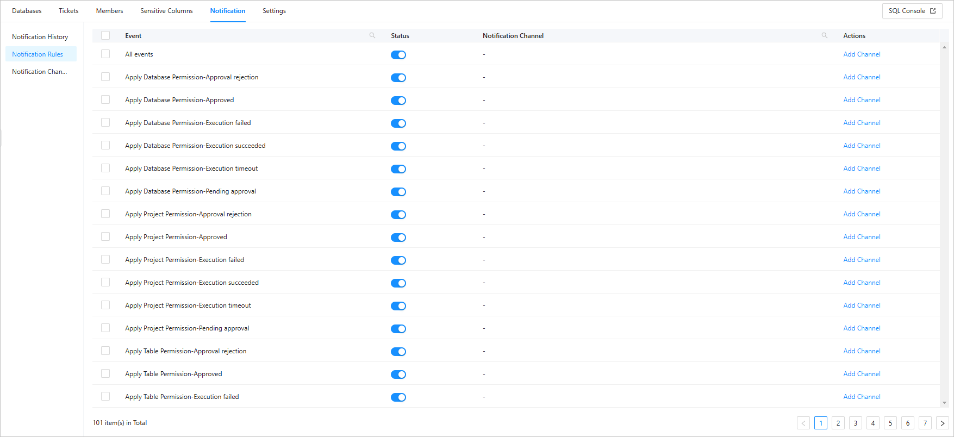Check the select-all checkbox in table header
This screenshot has width=954, height=437.
coord(105,35)
